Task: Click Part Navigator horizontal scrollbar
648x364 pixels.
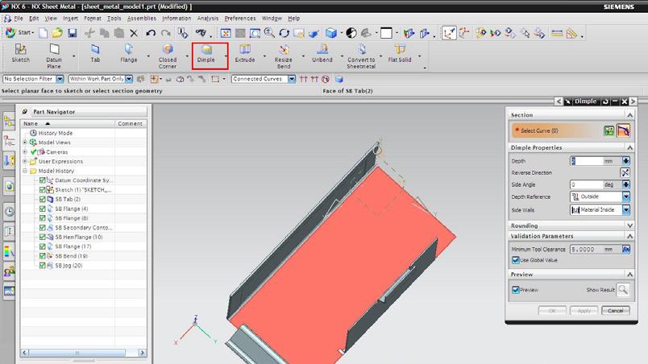Action: 83,353
